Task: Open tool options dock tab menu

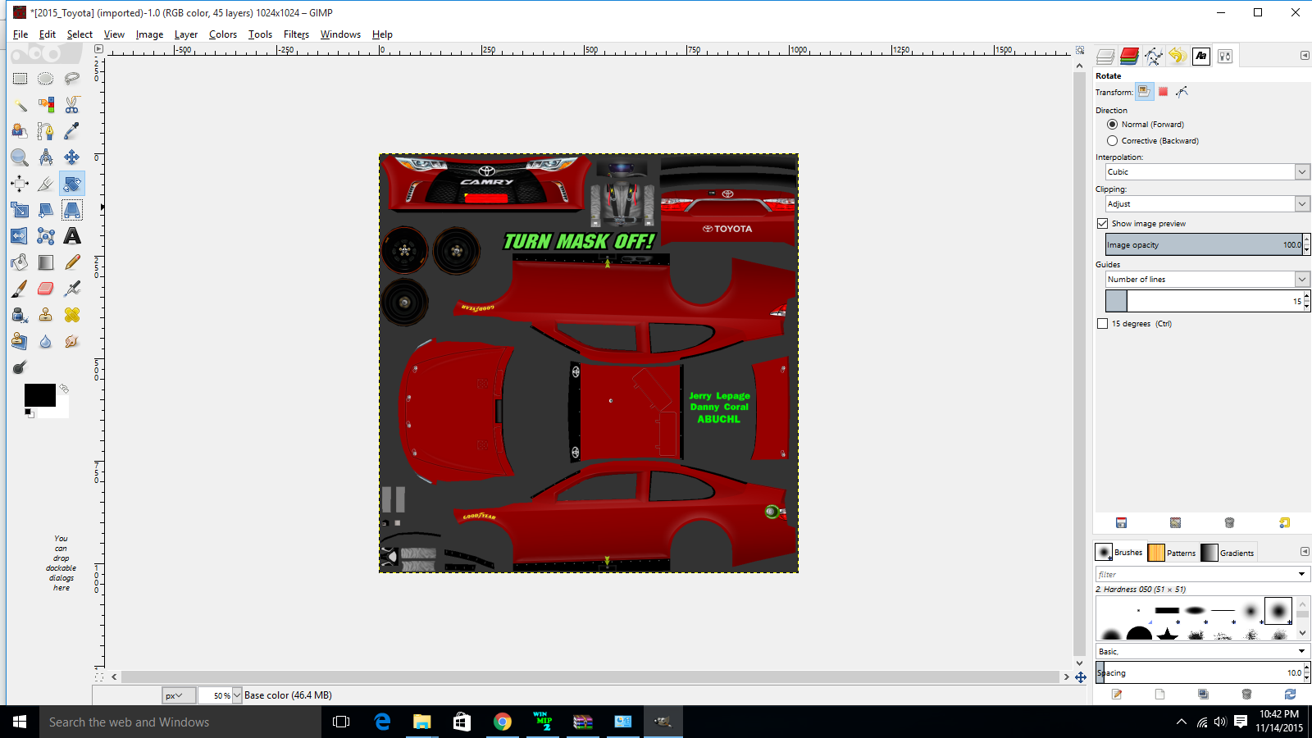Action: (x=1305, y=56)
